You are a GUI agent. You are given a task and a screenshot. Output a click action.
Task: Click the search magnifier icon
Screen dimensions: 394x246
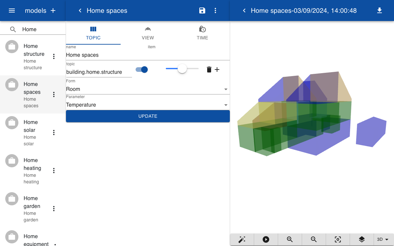13,29
